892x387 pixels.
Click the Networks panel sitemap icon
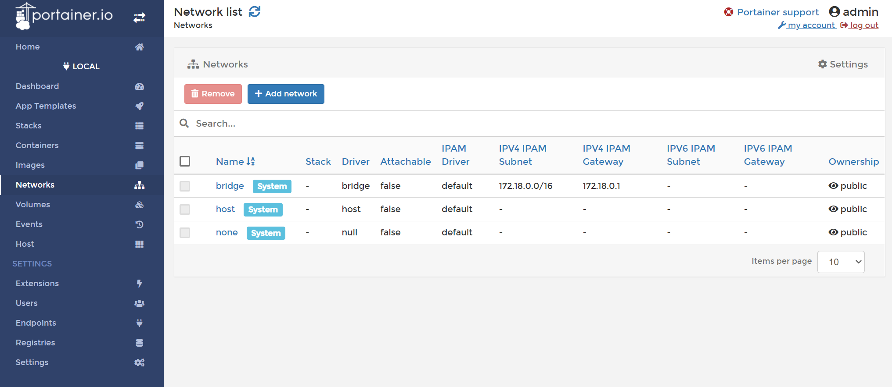[x=193, y=64]
